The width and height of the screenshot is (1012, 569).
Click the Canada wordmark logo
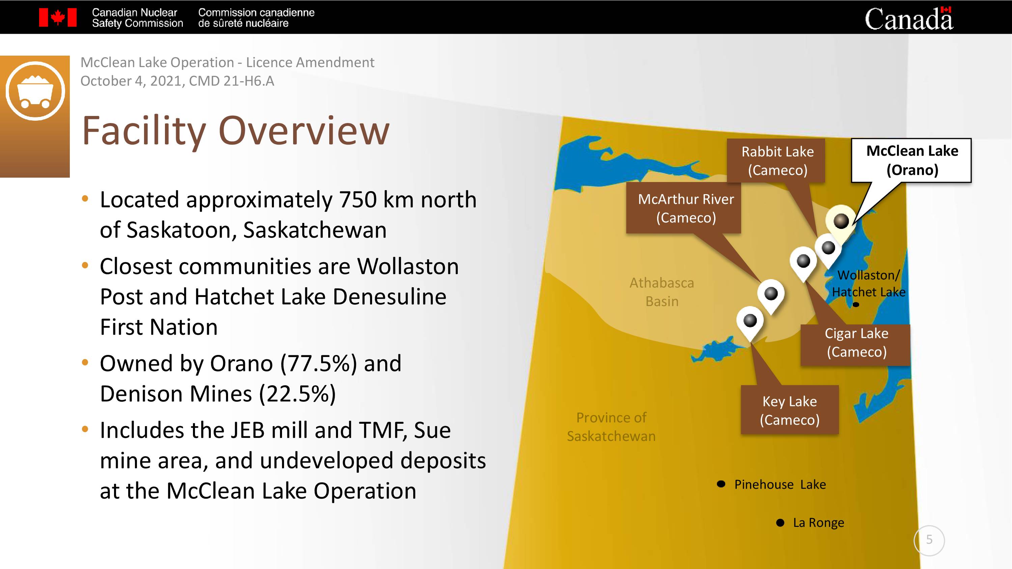click(909, 19)
